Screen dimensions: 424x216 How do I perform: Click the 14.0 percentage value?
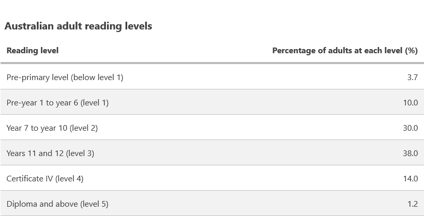point(411,179)
